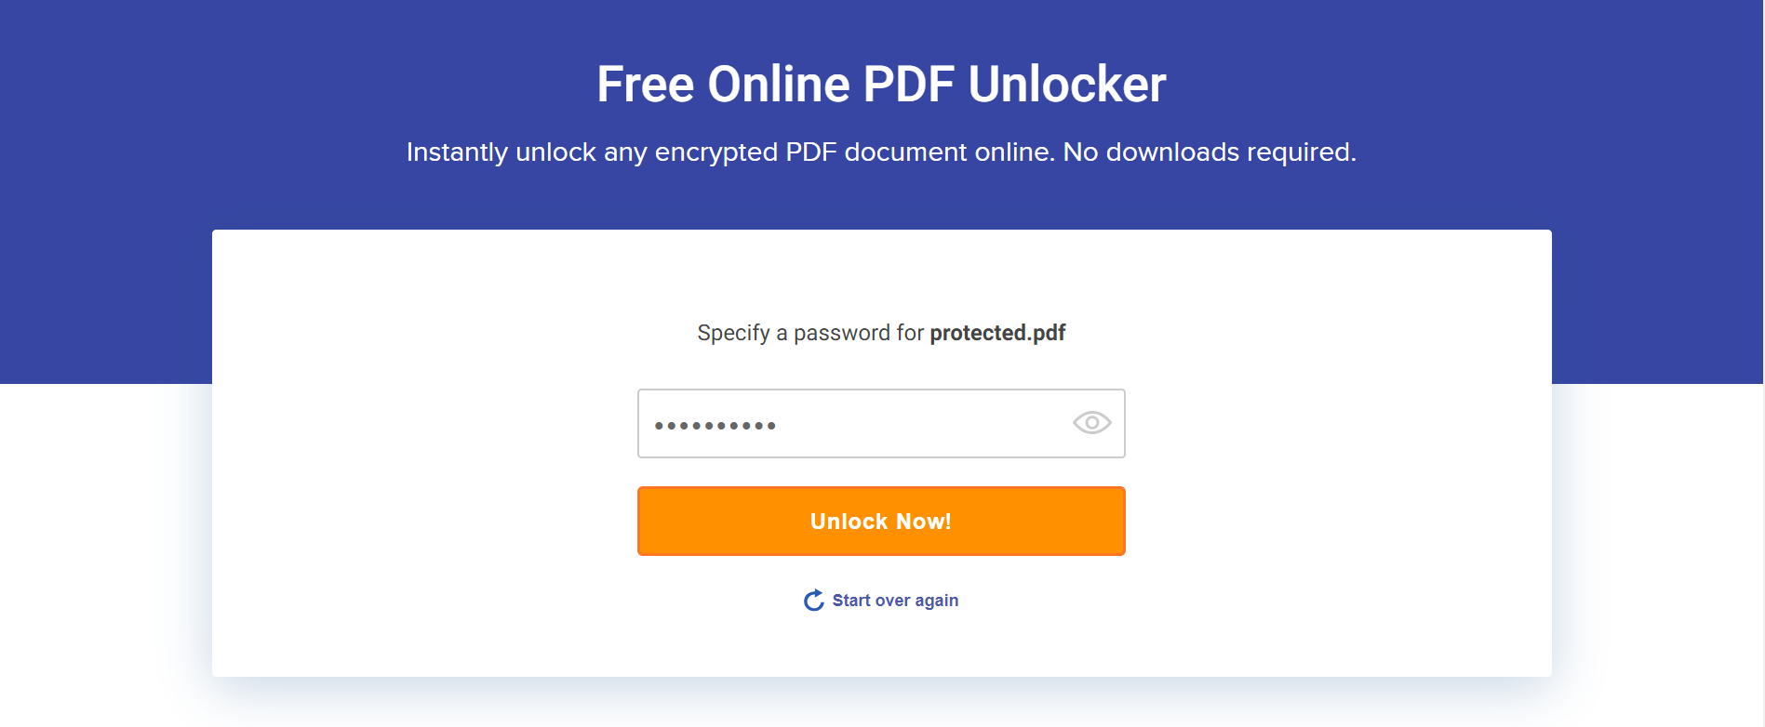
Task: Click the masked password dots
Action: pos(715,426)
